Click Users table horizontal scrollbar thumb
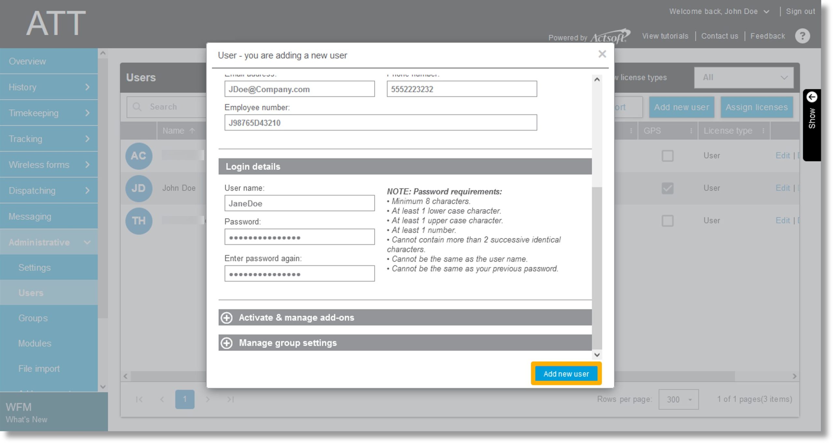Image resolution: width=833 pixels, height=443 pixels. click(x=432, y=376)
